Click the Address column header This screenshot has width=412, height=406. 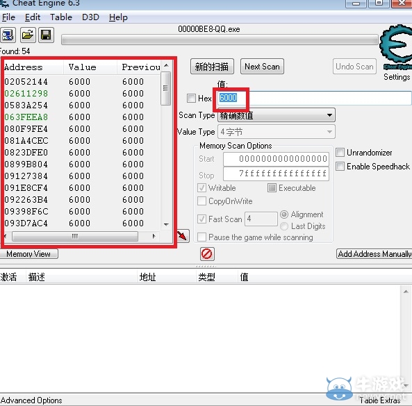33,67
